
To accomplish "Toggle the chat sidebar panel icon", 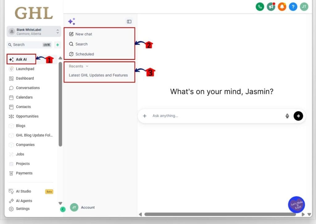I will [129, 22].
